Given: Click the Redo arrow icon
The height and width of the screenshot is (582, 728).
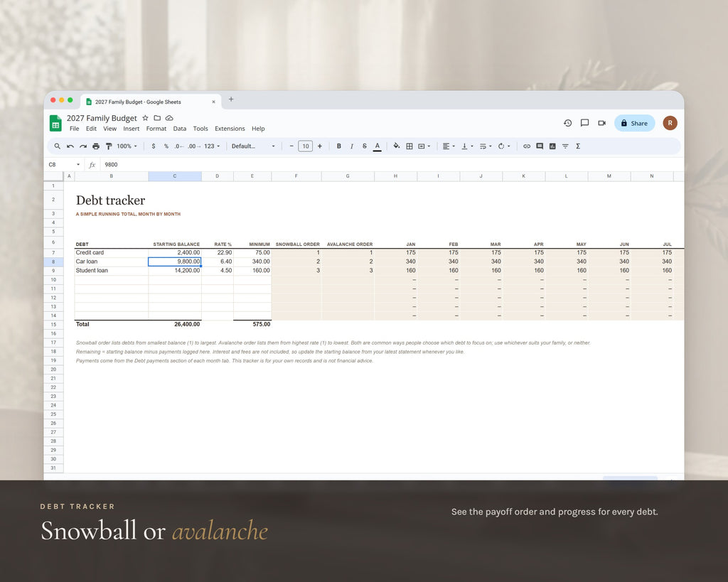Looking at the screenshot, I should click(83, 146).
